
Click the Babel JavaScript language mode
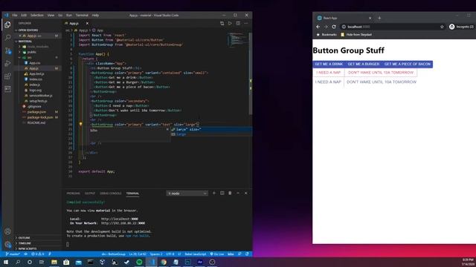(195, 254)
